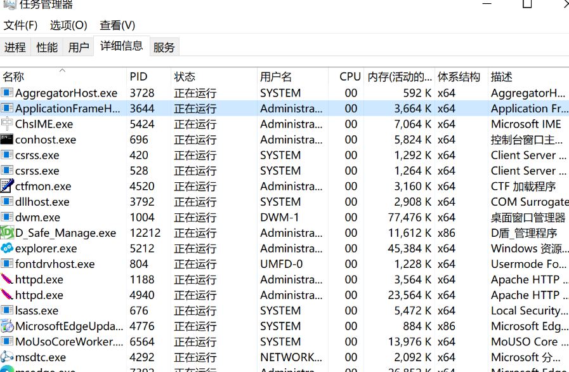Click the UMFD-0 user name cell
Image resolution: width=569 pixels, height=372 pixels.
coord(281,264)
